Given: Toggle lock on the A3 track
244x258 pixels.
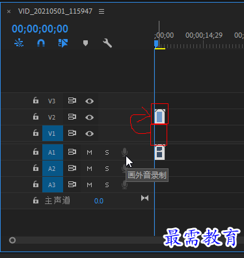Looking at the screenshot, I should click(36, 184).
